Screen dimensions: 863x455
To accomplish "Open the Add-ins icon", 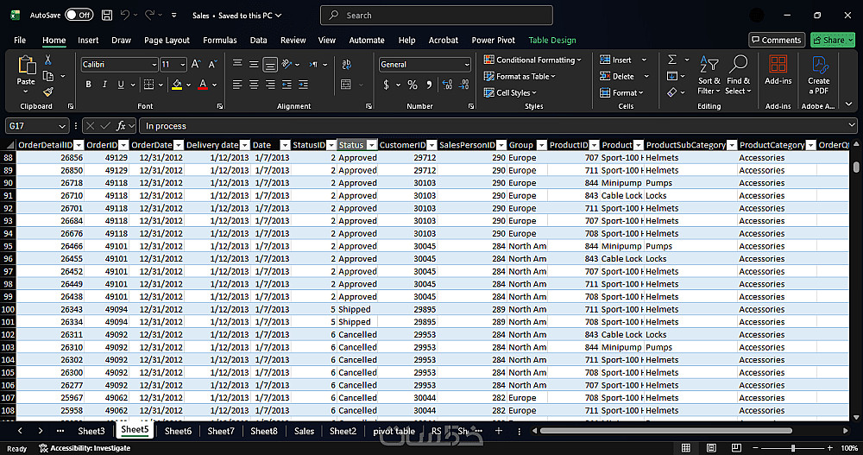I will pyautogui.click(x=778, y=65).
